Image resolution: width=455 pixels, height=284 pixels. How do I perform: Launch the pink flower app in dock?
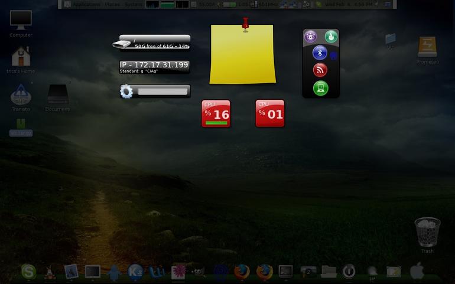pyautogui.click(x=178, y=272)
